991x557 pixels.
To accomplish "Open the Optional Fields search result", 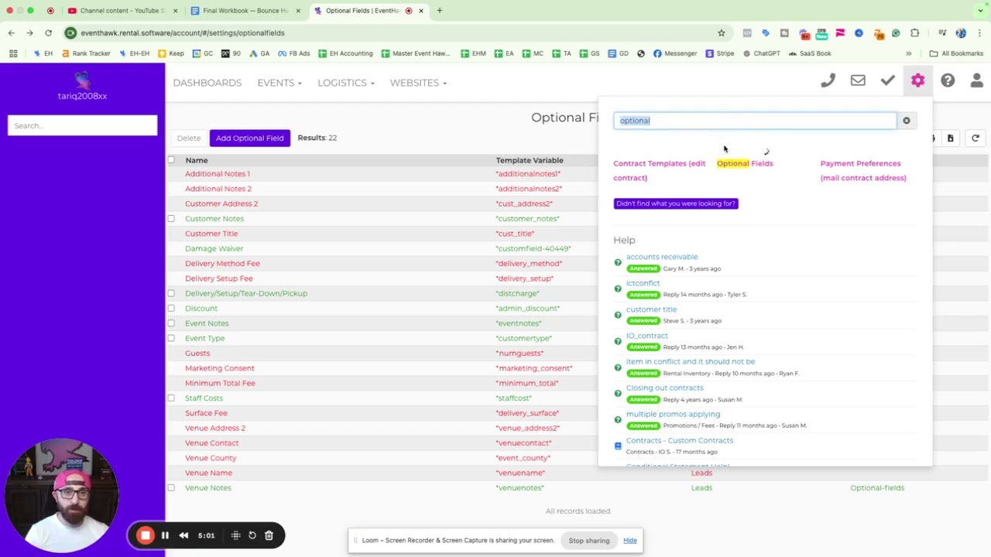I will (x=745, y=163).
